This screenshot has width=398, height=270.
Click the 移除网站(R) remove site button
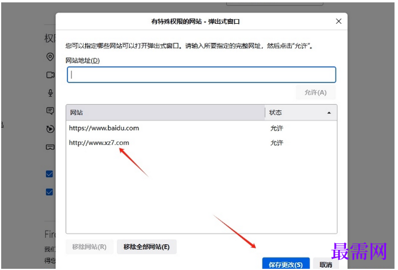pyautogui.click(x=90, y=247)
